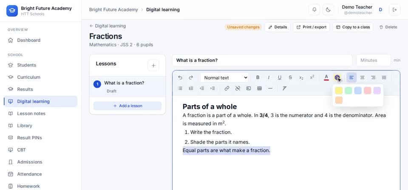Click the Parts of a whole heading

pyautogui.click(x=210, y=106)
